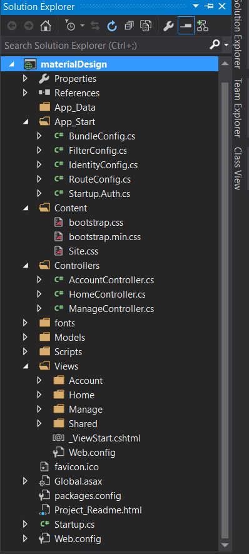Switch to Class View side tab
Viewport: 249px width, 554px height.
[238, 168]
